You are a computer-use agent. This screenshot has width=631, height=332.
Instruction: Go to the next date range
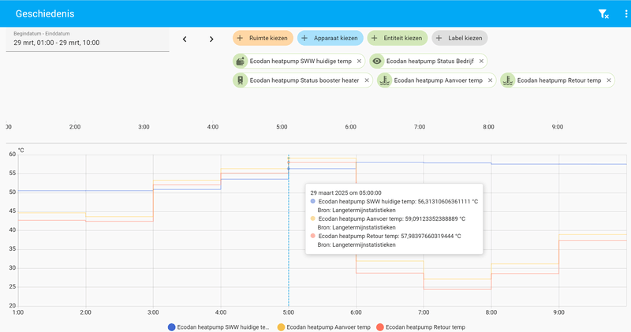pyautogui.click(x=211, y=39)
